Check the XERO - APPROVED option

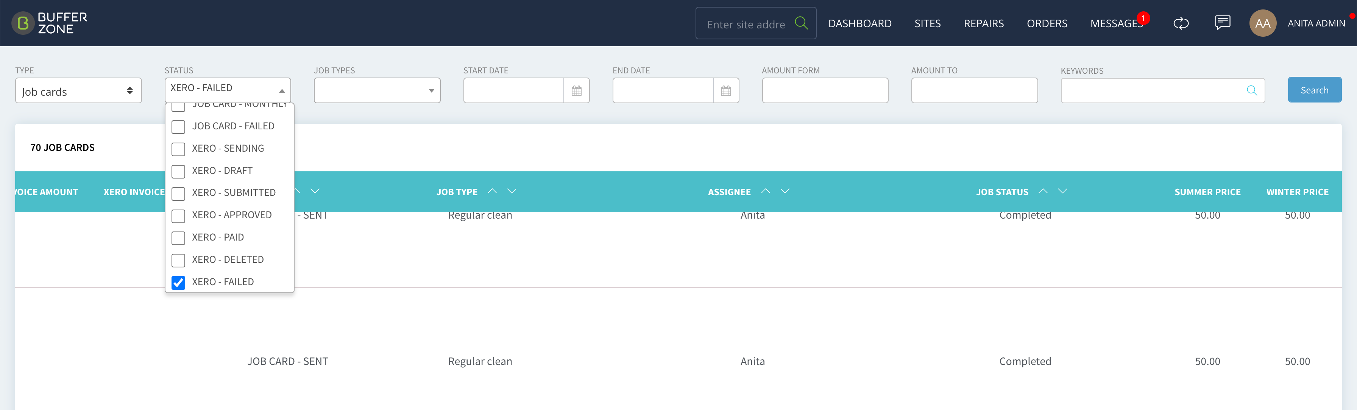click(x=178, y=216)
